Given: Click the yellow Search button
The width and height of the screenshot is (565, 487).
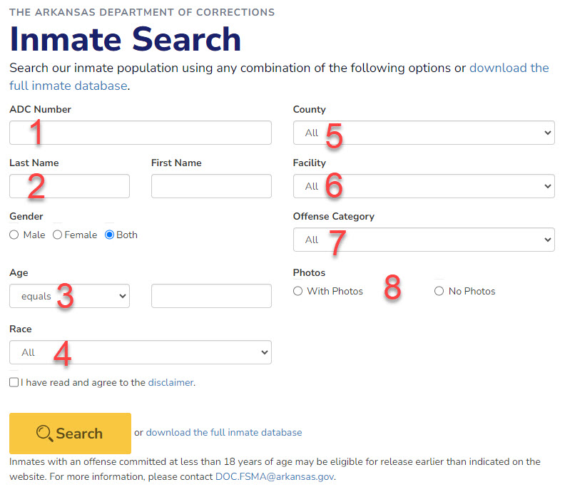Looking at the screenshot, I should (x=70, y=434).
